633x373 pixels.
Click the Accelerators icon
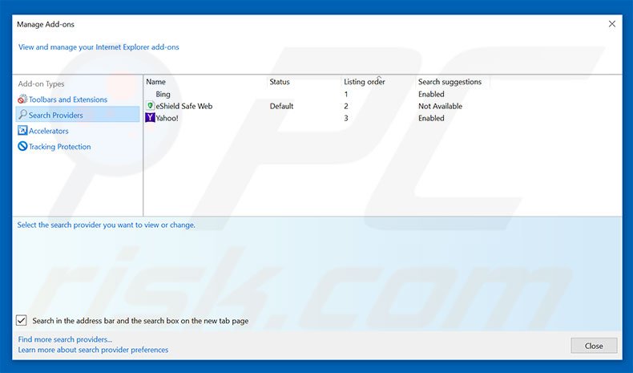click(x=22, y=131)
